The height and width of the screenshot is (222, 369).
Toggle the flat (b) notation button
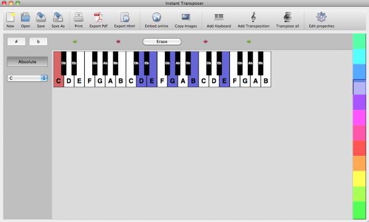coord(38,42)
